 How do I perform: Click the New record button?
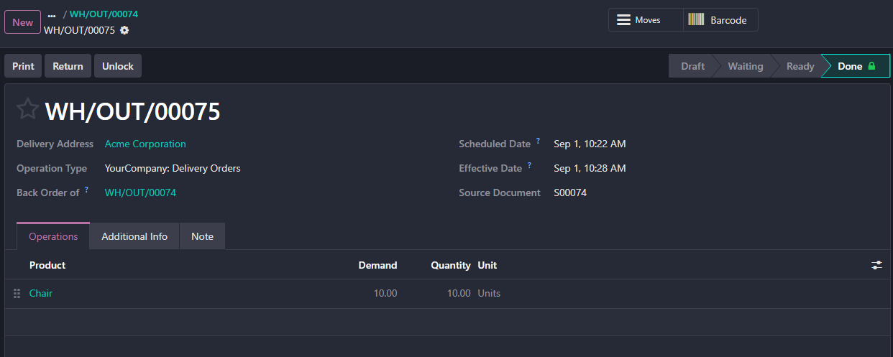[23, 22]
